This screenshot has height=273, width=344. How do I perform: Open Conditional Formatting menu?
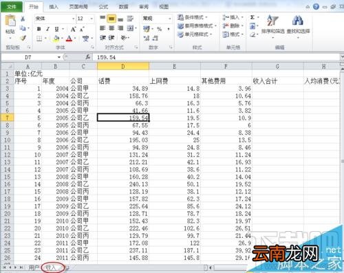[193, 17]
